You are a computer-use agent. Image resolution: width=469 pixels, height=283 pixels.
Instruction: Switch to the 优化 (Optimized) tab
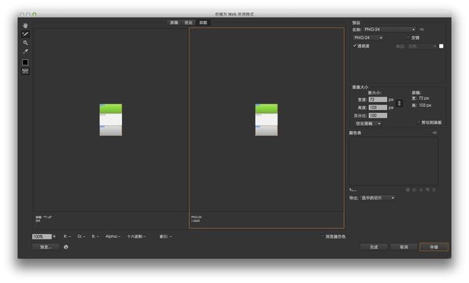pos(188,23)
